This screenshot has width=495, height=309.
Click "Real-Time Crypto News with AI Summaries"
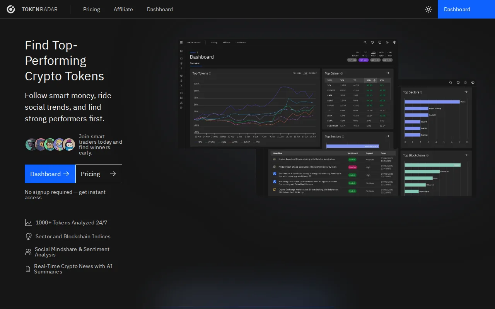(73, 269)
